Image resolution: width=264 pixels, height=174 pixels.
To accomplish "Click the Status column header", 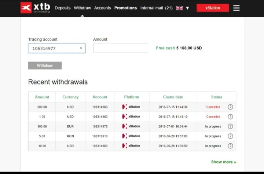I will pos(217,97).
